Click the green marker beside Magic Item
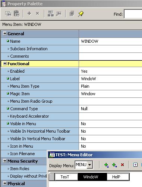Image resolution: width=142 pixels, height=187 pixels. [x=8, y=93]
